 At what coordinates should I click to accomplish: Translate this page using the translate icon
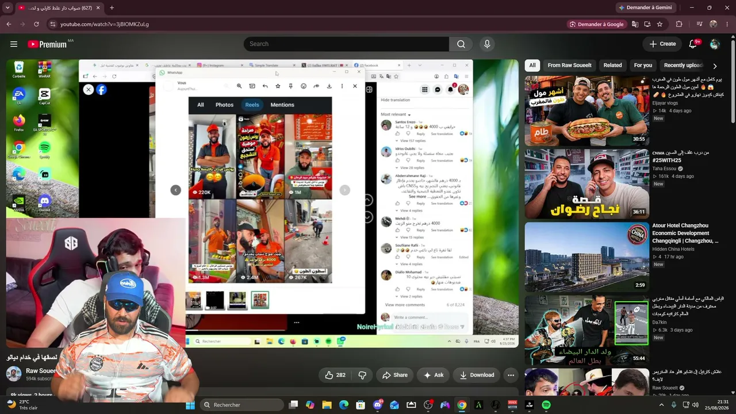coord(635,24)
